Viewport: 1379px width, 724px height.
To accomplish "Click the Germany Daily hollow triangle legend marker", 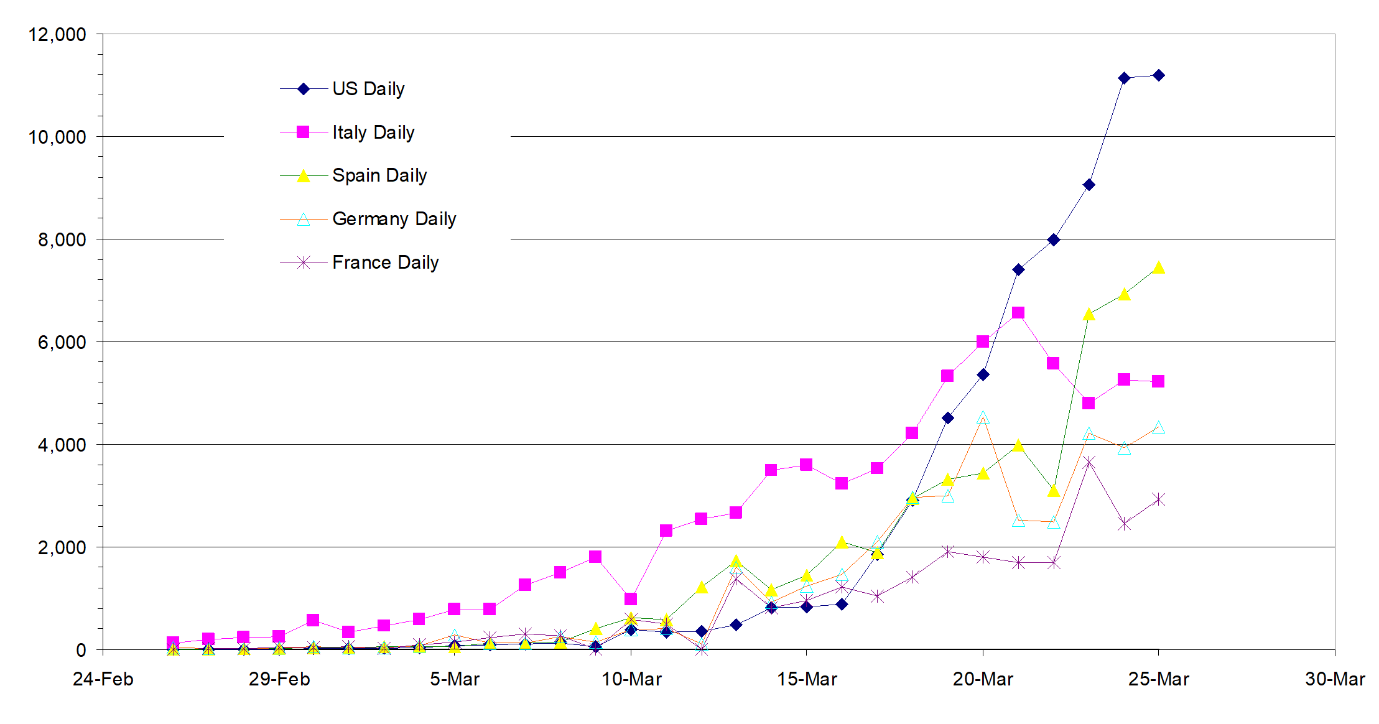I will [304, 220].
